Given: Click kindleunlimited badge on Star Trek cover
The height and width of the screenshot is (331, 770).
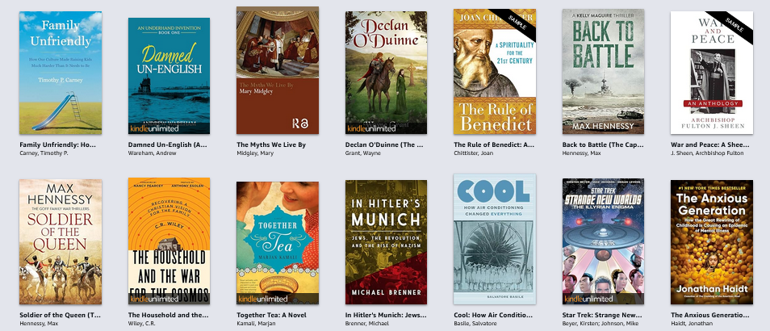Looking at the screenshot, I should 588,299.
